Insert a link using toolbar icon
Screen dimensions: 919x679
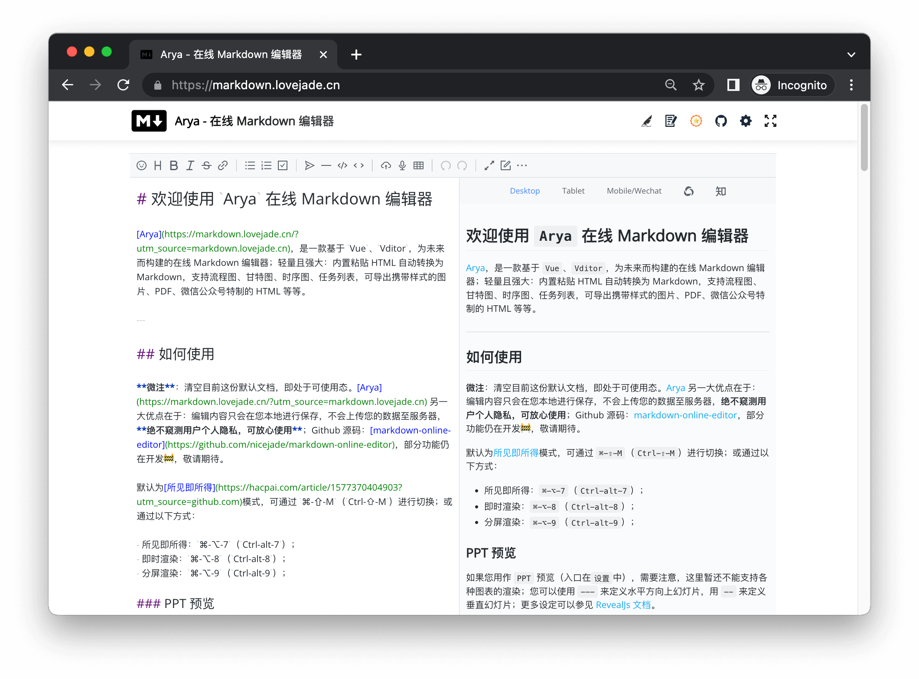(223, 165)
